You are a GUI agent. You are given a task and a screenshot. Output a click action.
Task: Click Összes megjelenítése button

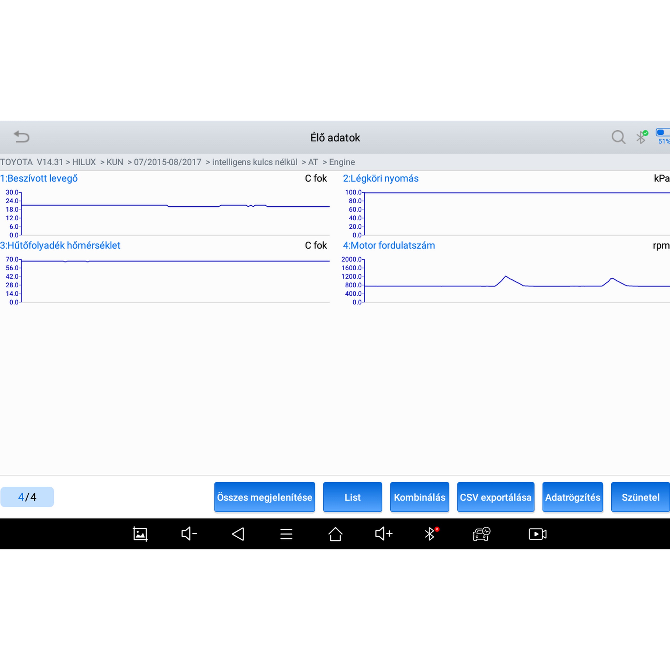click(x=264, y=497)
